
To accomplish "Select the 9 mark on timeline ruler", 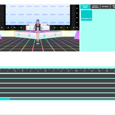I will [x=69, y=71].
